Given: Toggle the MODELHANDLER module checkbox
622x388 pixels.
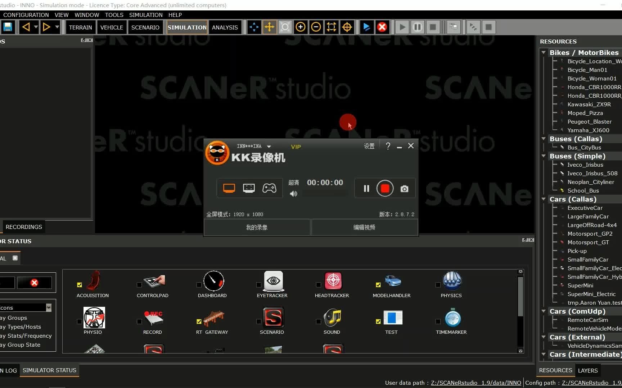Looking at the screenshot, I should coord(378,285).
